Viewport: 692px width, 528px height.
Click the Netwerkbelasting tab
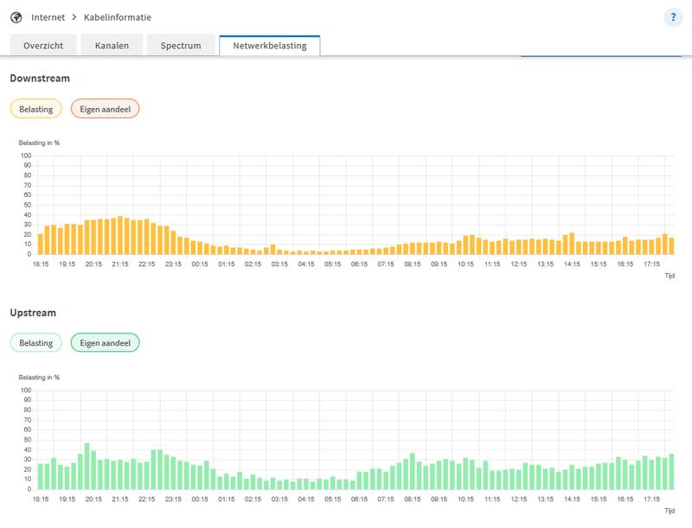270,46
